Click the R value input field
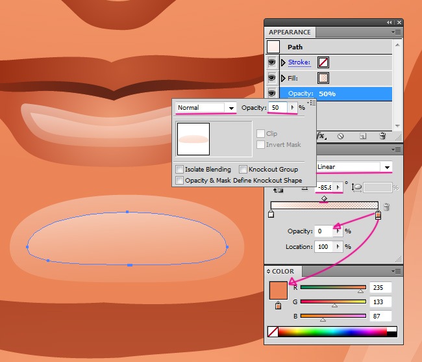 click(380, 287)
